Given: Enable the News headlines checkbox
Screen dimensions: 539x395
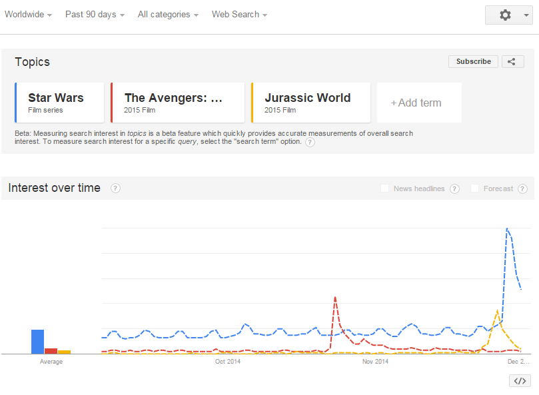Looking at the screenshot, I should pyautogui.click(x=384, y=188).
